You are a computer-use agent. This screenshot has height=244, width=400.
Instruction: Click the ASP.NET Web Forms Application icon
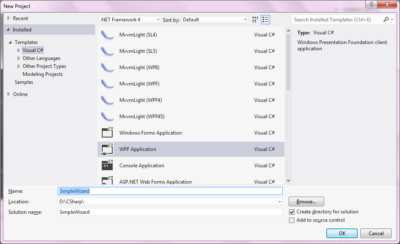tap(107, 180)
